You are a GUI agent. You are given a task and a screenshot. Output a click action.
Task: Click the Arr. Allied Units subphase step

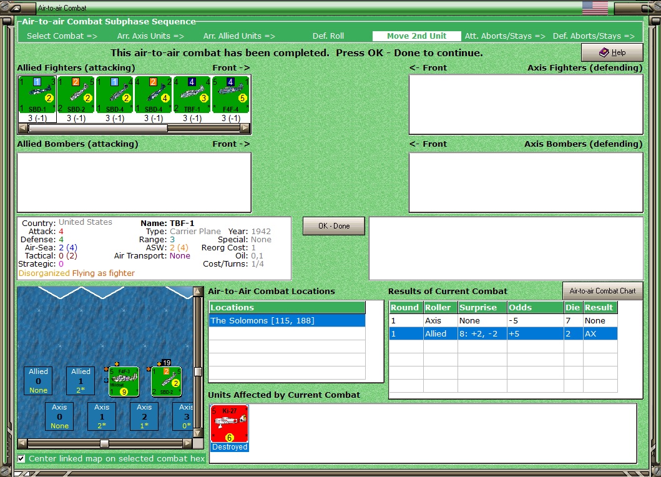[x=239, y=36]
